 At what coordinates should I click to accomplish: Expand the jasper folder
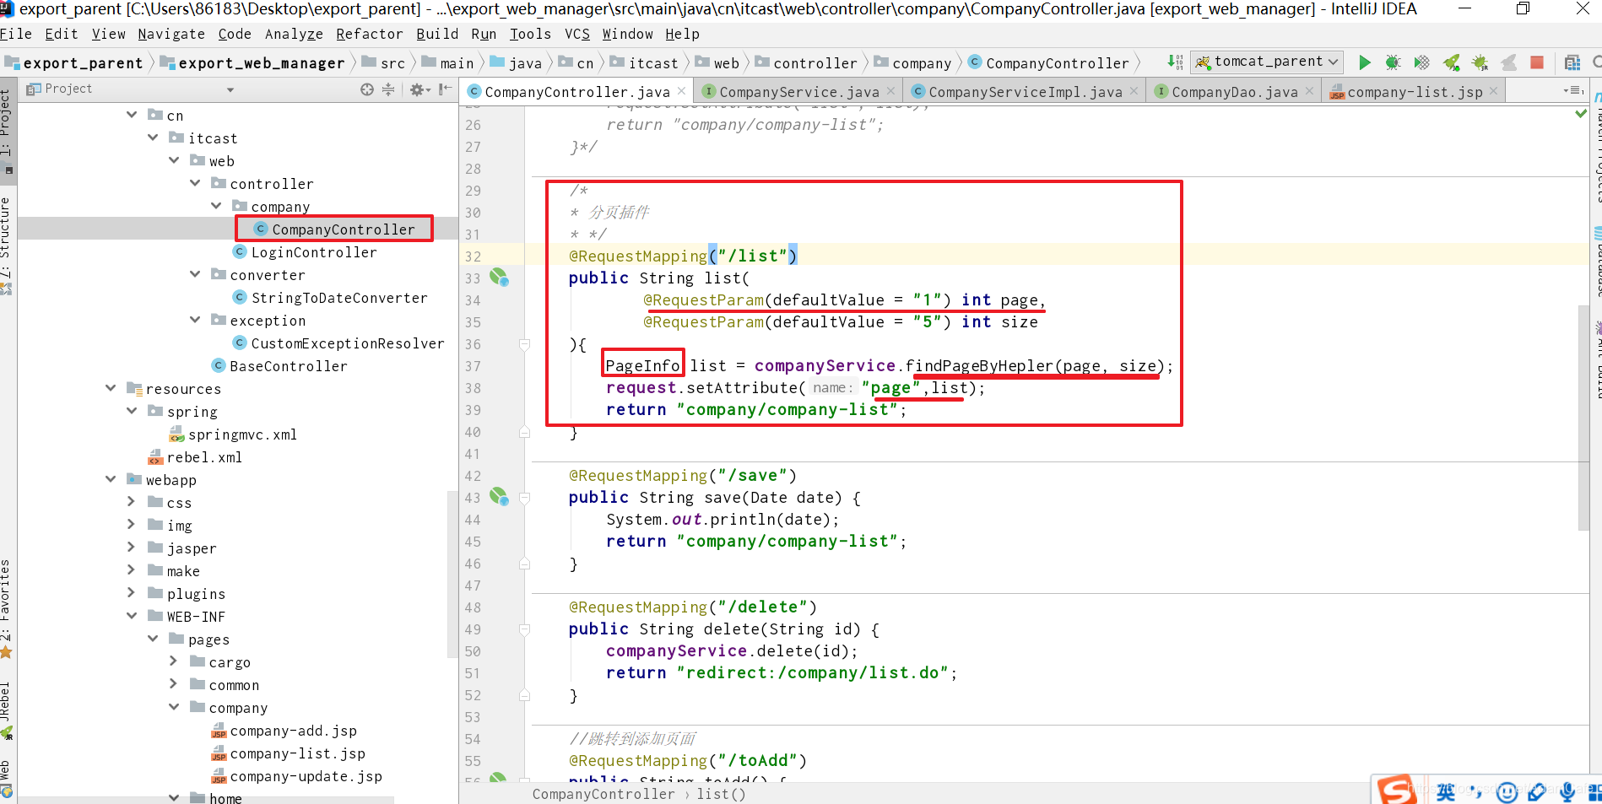tap(131, 547)
